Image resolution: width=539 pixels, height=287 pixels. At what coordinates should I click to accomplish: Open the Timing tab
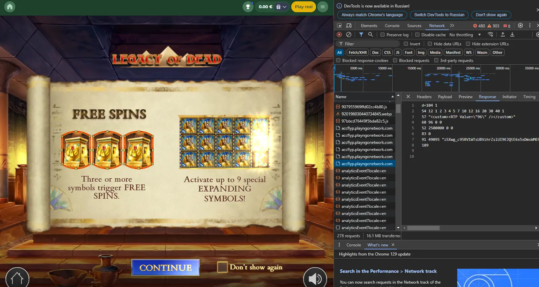529,97
